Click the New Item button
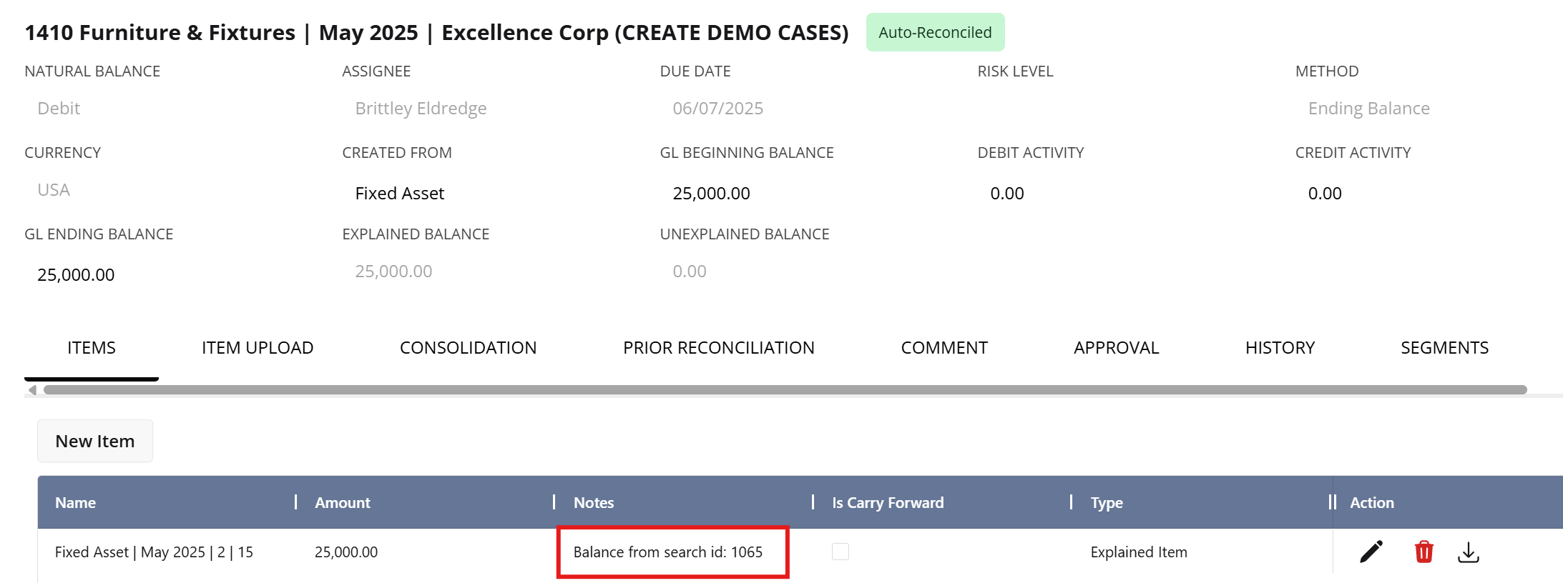This screenshot has height=583, width=1563. [x=95, y=442]
